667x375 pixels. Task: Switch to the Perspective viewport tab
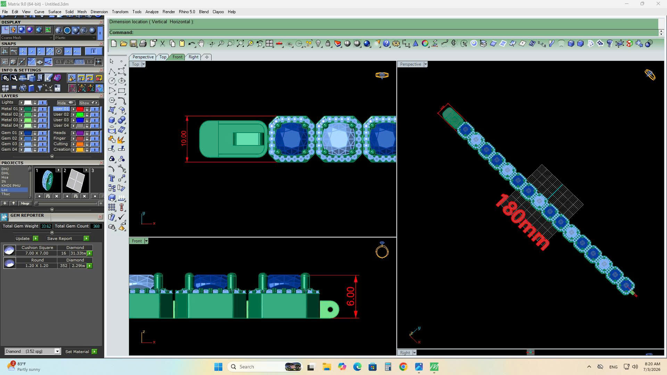(143, 57)
